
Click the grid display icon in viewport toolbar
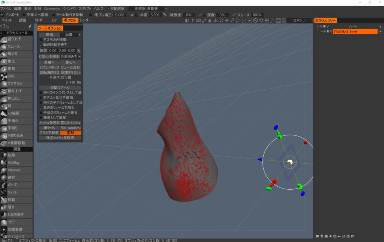coord(267,20)
